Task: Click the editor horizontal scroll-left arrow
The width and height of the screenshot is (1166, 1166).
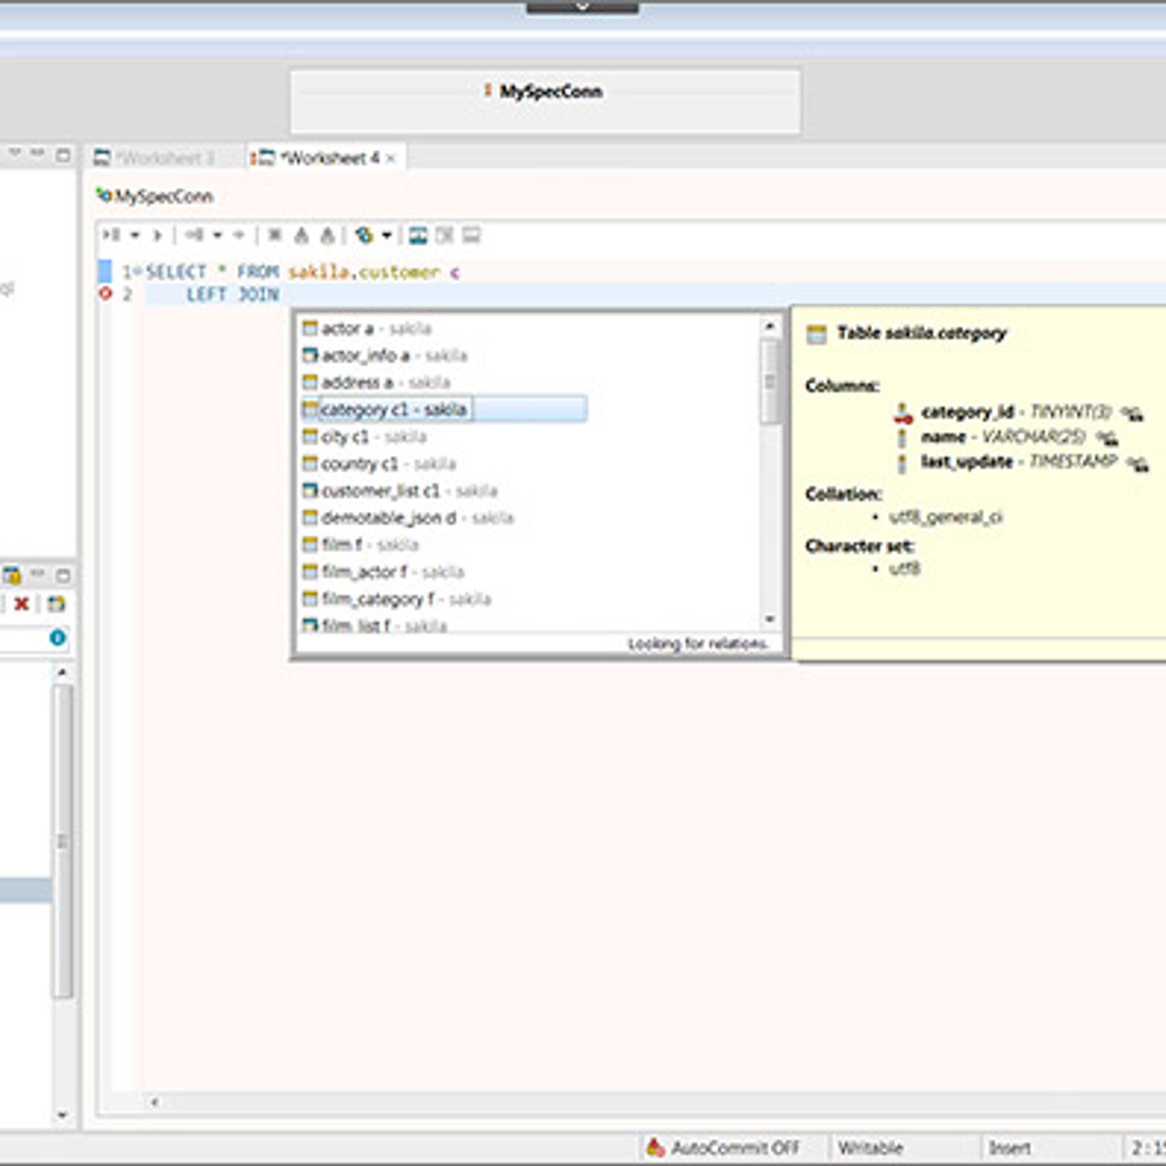Action: point(154,1102)
